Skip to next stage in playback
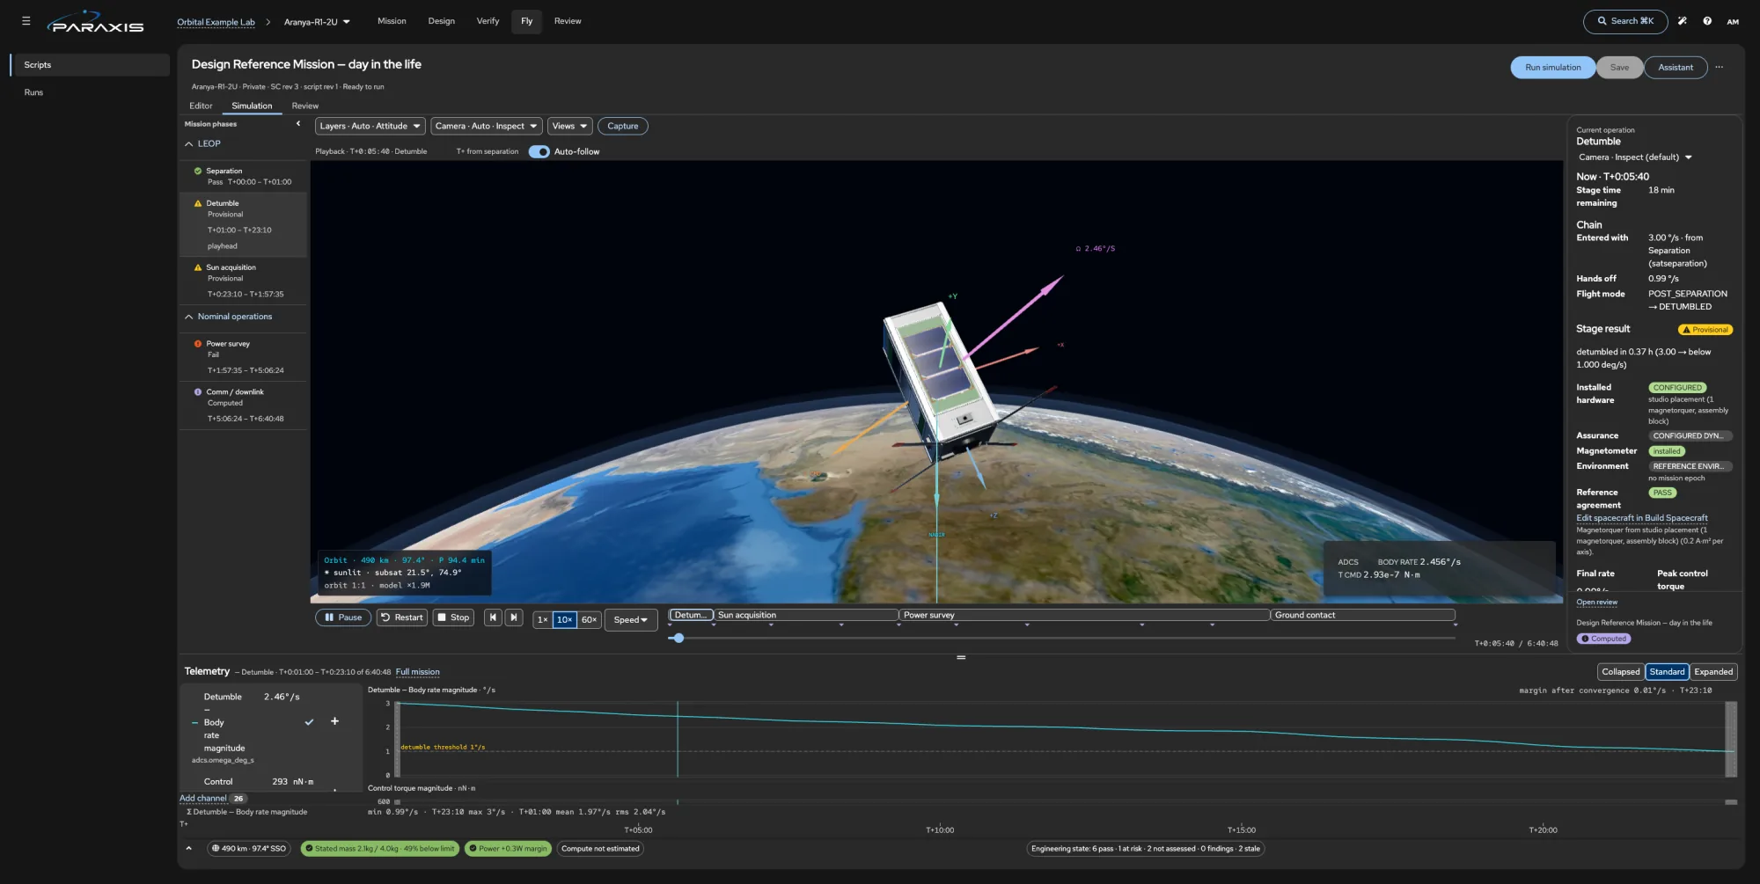The height and width of the screenshot is (884, 1760). pos(514,617)
